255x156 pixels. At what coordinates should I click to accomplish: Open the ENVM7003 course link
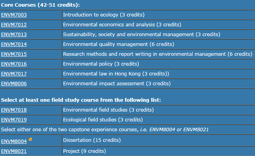click(14, 15)
